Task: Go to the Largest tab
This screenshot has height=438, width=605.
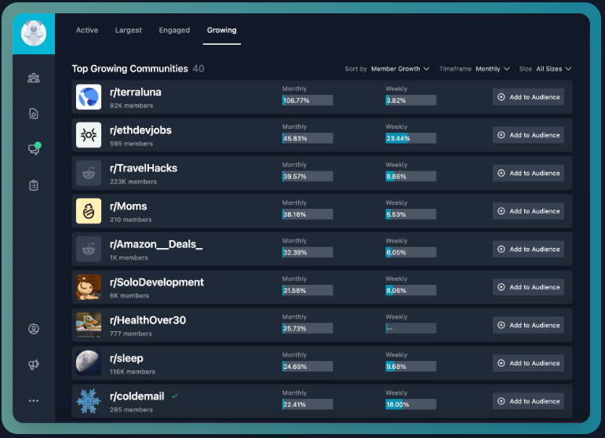Action: (129, 31)
